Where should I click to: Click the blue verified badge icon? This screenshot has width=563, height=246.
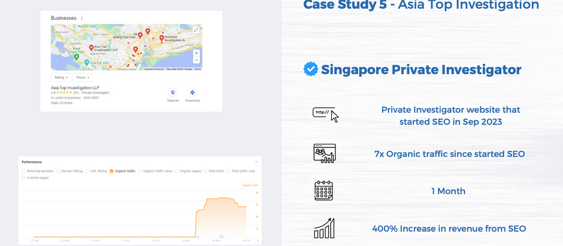pos(311,69)
